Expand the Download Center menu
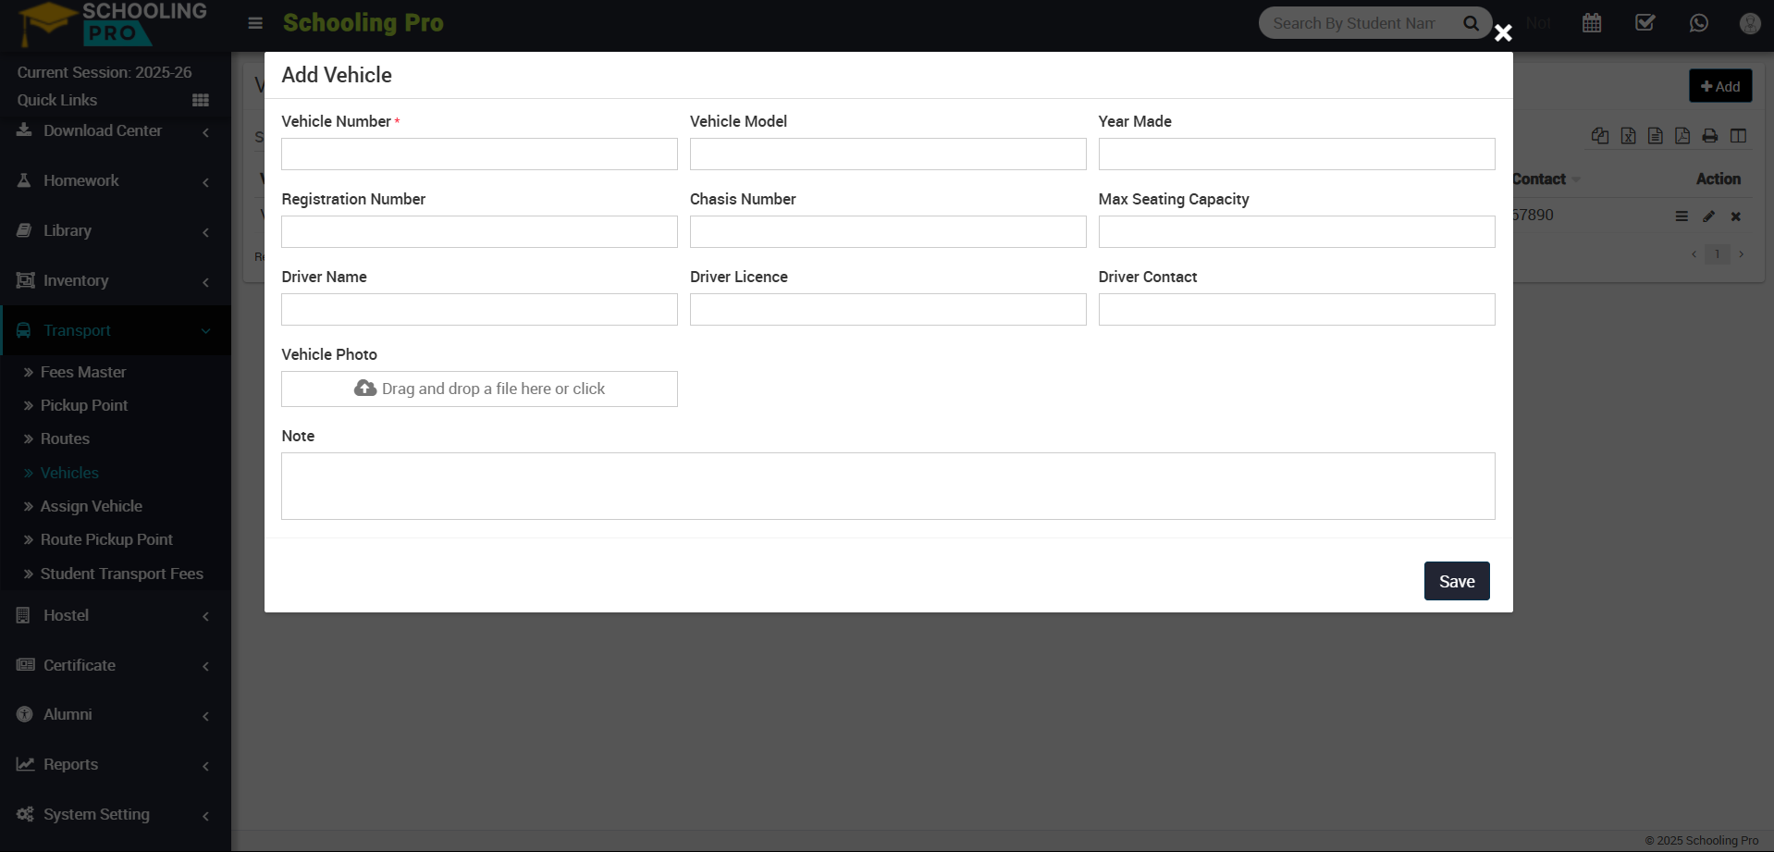1774x852 pixels. click(115, 131)
